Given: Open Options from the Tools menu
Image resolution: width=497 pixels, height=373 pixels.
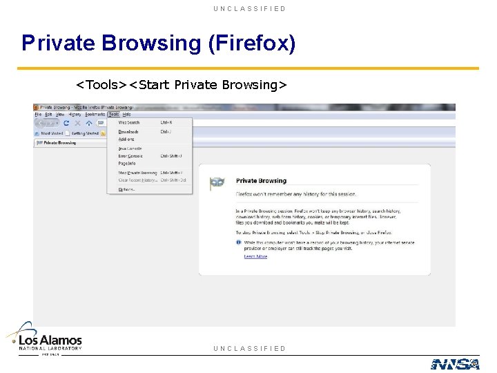Looking at the screenshot, I should 150,190.
